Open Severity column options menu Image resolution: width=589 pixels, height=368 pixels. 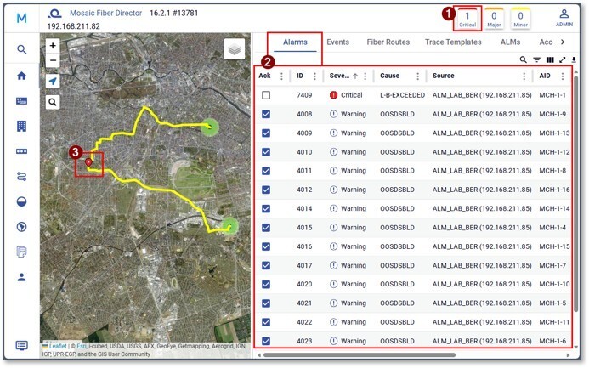tap(365, 76)
